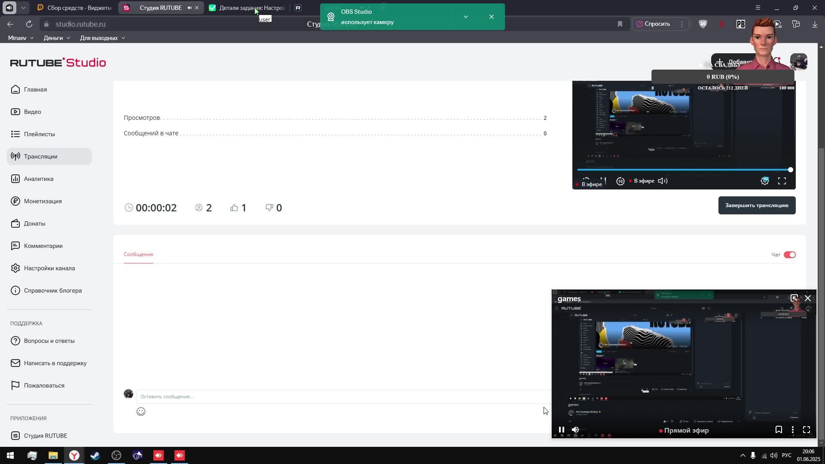Click the preview player progress slider handle

pos(790,170)
